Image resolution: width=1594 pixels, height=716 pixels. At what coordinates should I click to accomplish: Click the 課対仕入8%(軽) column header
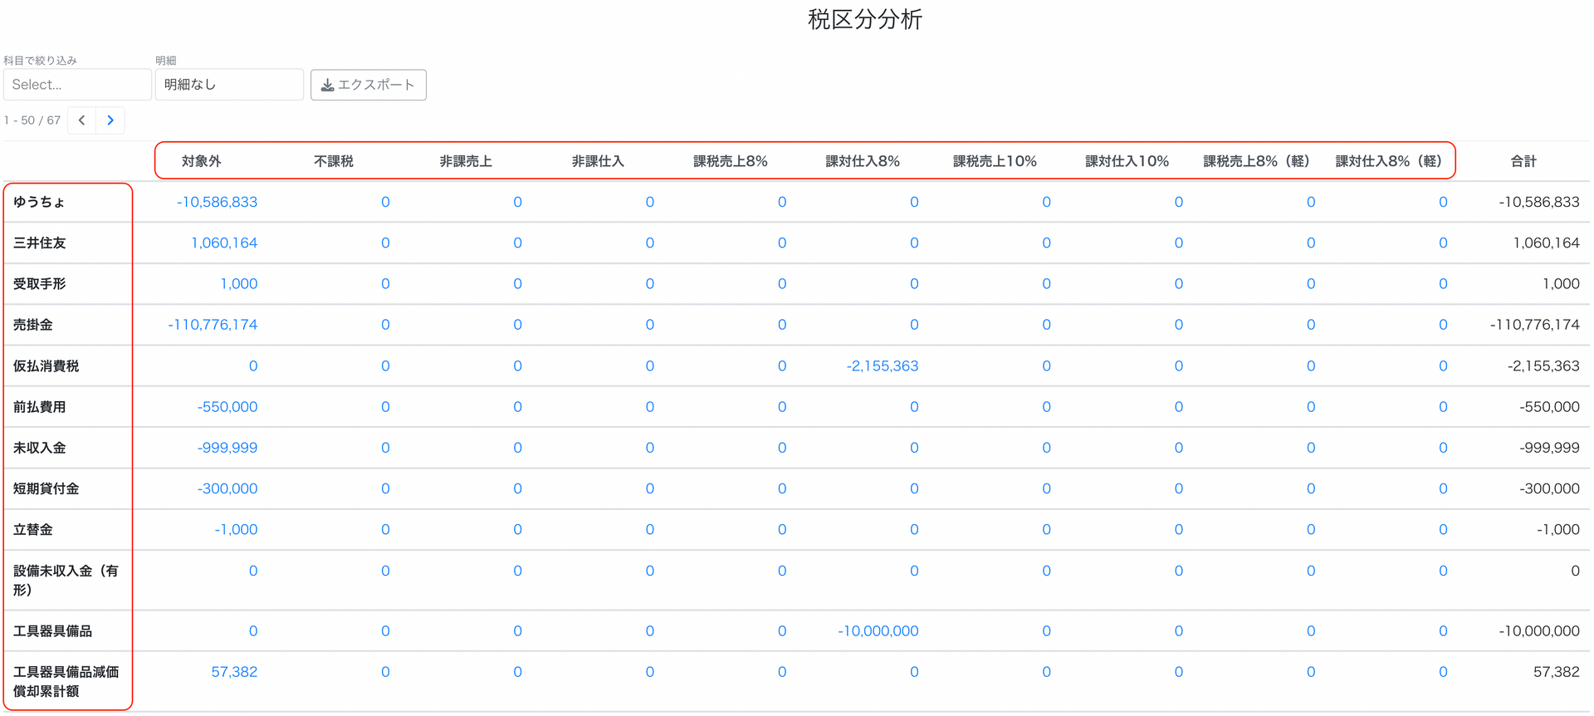pos(1389,161)
